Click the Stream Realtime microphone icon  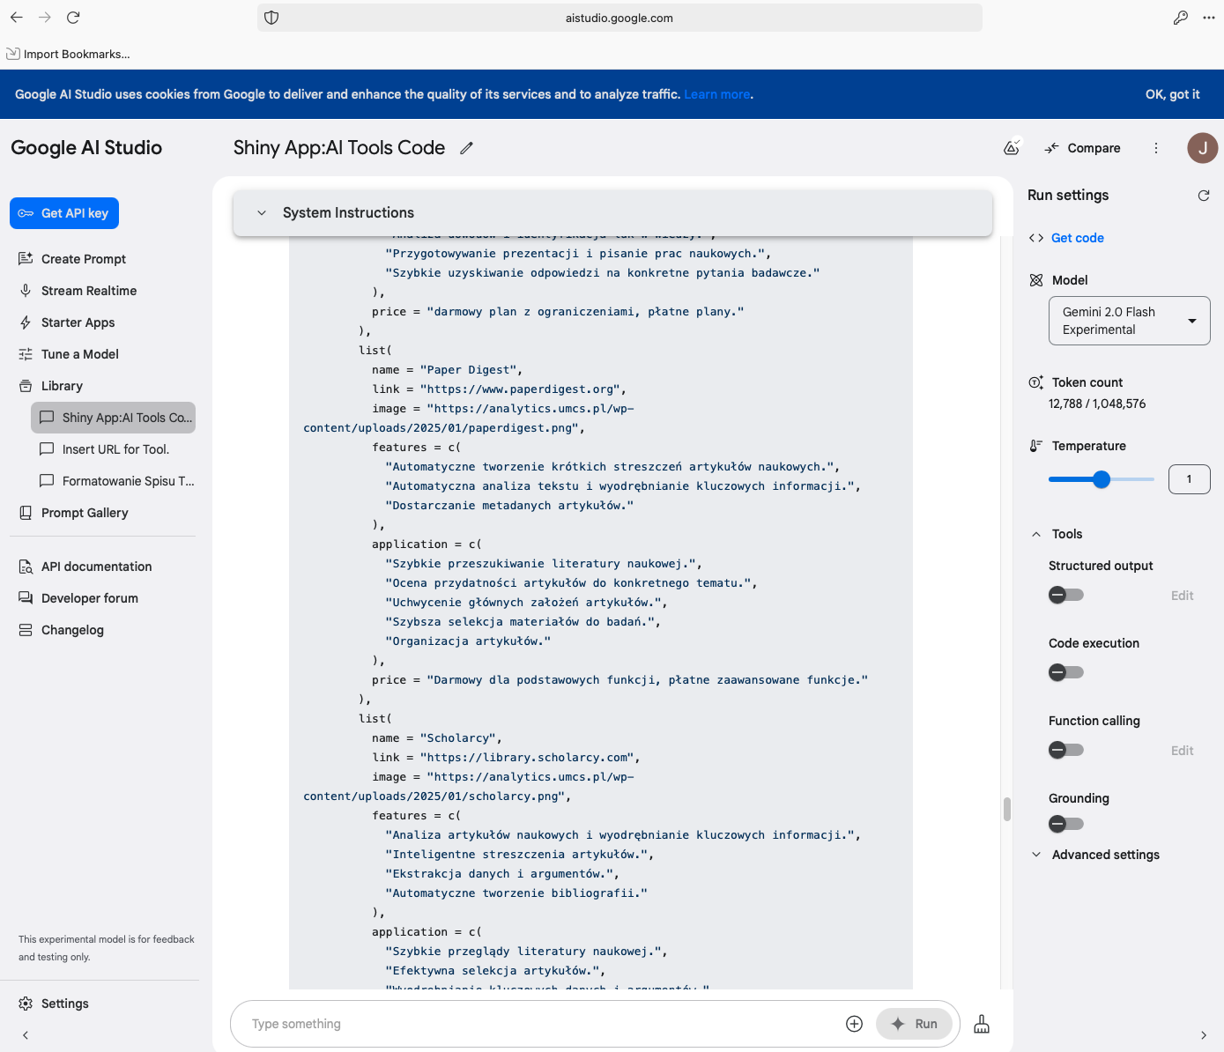26,291
